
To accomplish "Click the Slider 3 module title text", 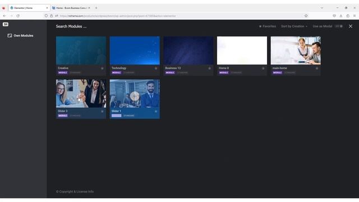I will point(63,111).
